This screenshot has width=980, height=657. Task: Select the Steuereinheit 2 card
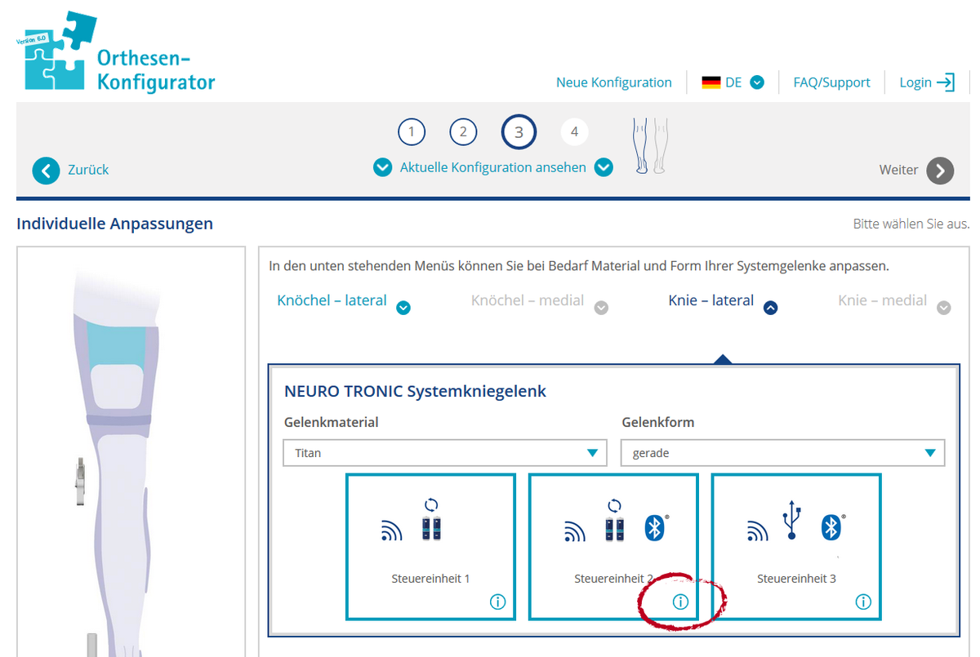613,546
